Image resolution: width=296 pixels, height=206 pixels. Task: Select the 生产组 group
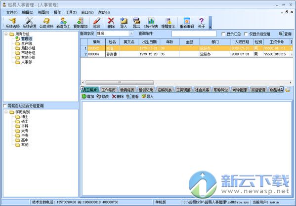(x=26, y=43)
